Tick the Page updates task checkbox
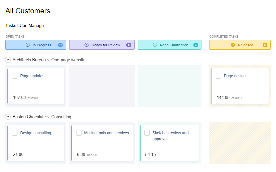Screen dimensions: 276x172 point(15,76)
